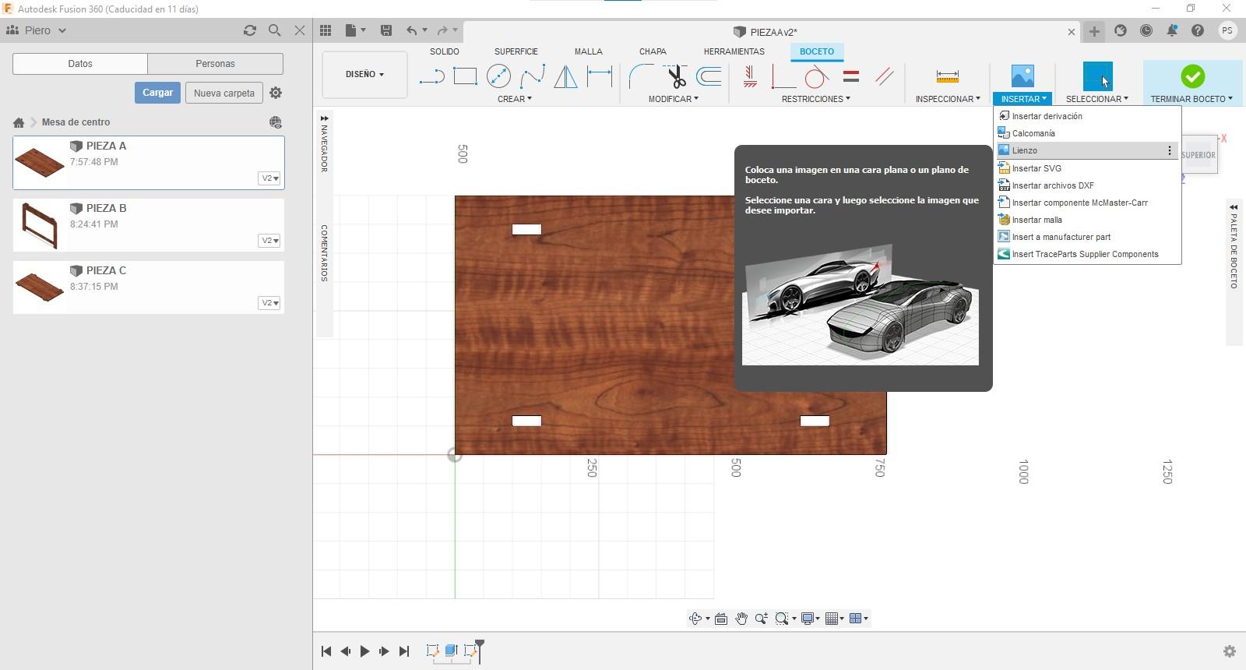Open the DISEÑO workspace dropdown
Image resolution: width=1246 pixels, height=670 pixels.
click(364, 74)
